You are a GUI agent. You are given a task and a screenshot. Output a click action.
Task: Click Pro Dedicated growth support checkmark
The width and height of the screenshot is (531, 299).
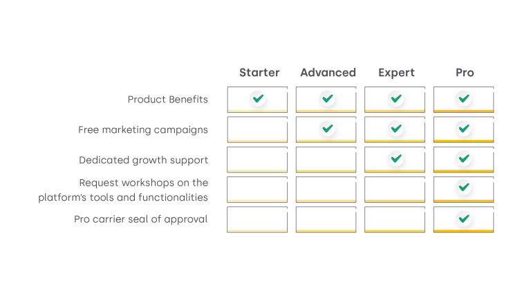[464, 158]
